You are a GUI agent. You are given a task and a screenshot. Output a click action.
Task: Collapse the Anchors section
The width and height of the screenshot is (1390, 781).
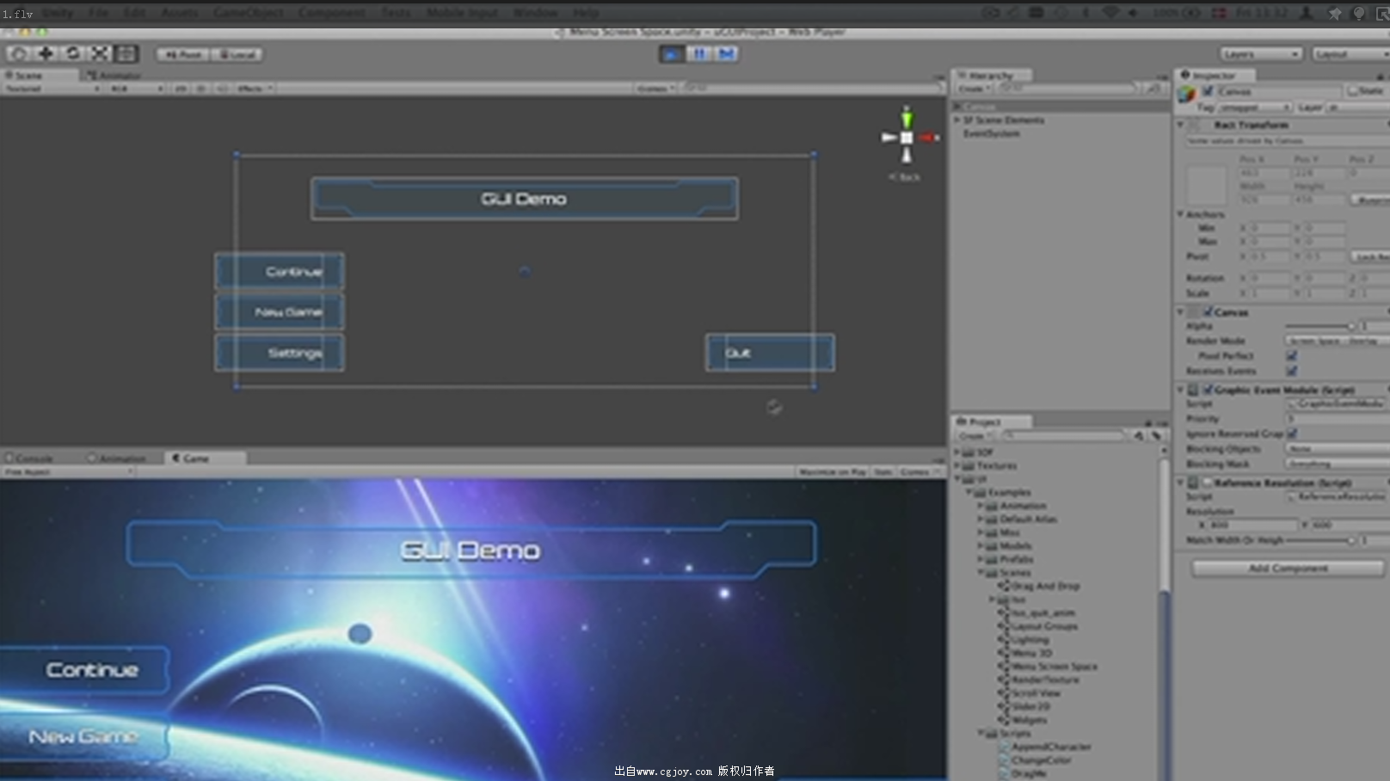point(1181,214)
